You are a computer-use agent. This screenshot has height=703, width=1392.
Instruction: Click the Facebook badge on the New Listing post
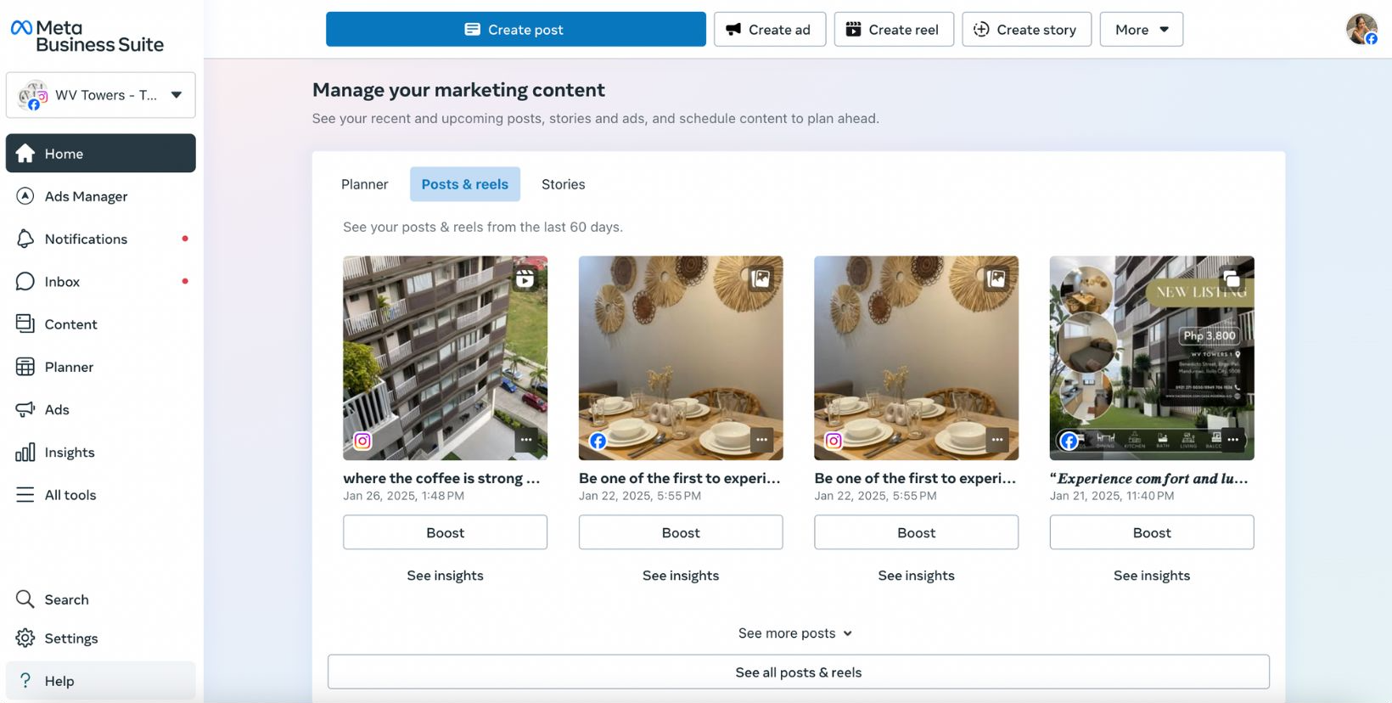pos(1069,441)
